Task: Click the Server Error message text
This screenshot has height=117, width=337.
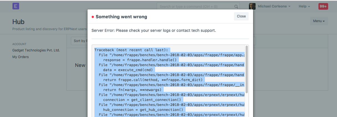Action: point(154,30)
